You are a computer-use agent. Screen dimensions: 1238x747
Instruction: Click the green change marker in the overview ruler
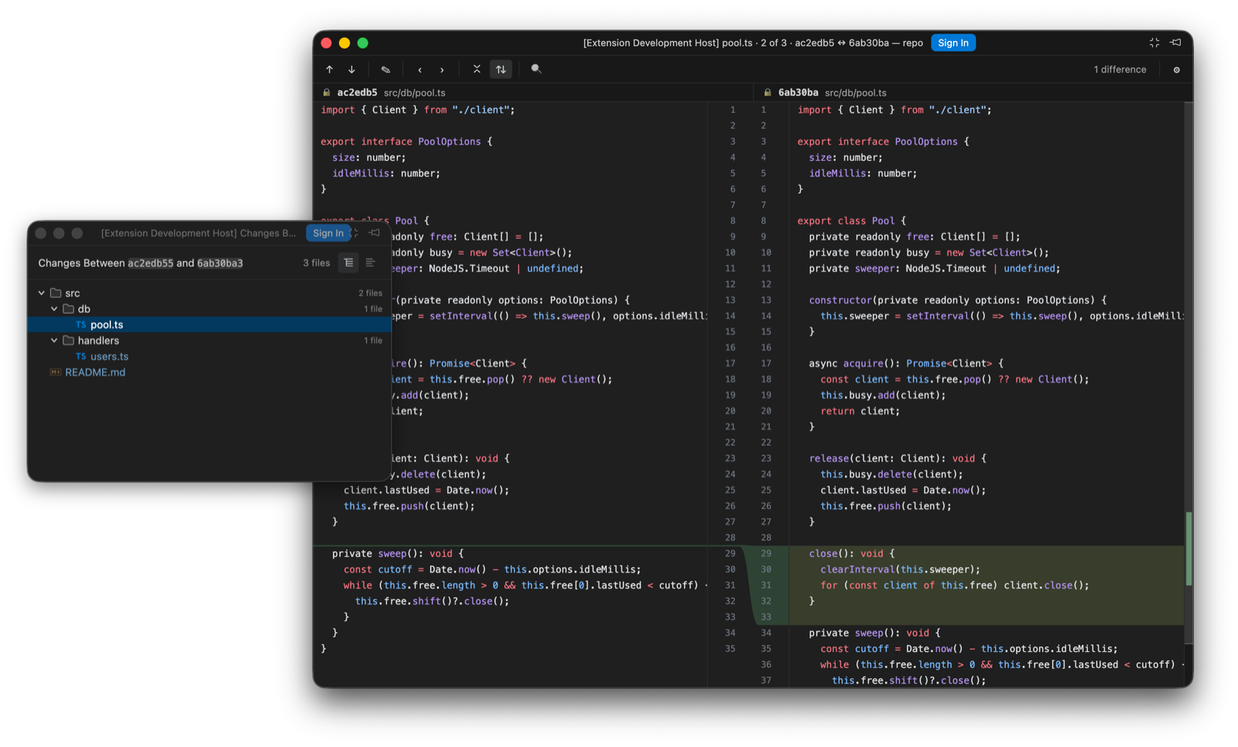click(x=1188, y=549)
